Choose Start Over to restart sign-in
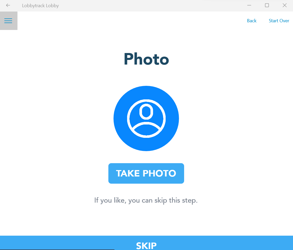 point(279,21)
